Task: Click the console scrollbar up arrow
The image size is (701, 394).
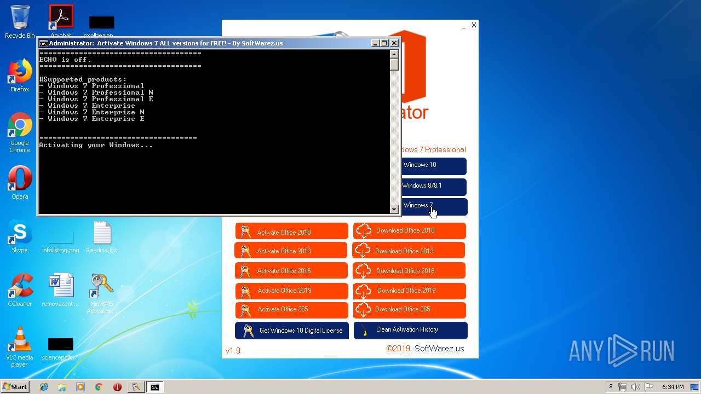Action: point(394,54)
